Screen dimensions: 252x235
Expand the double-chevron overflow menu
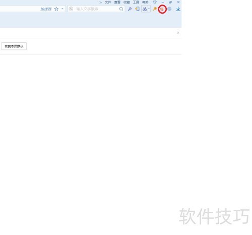coord(100,3)
